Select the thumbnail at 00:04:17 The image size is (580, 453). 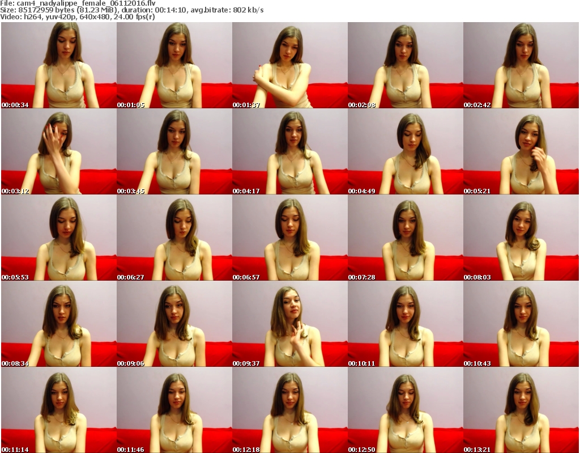[289, 151]
